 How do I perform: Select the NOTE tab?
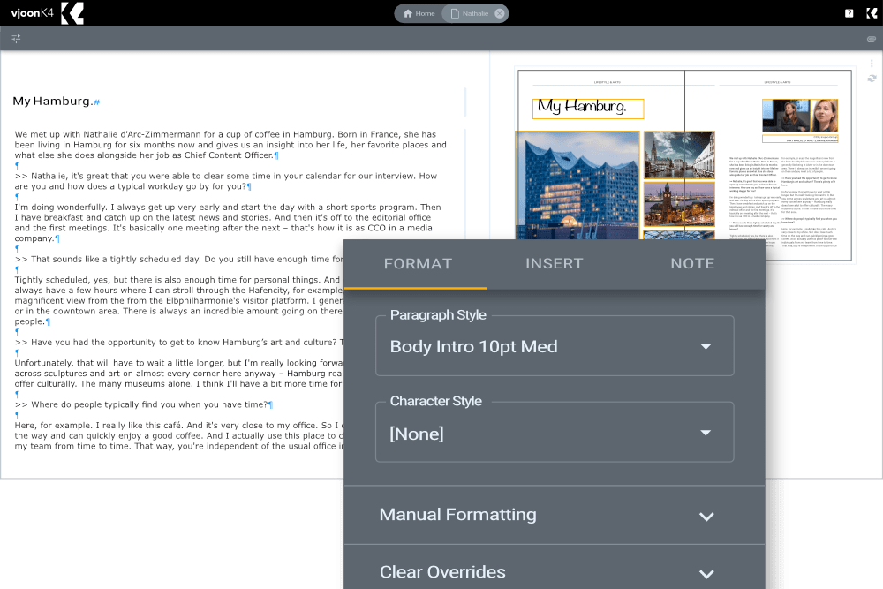692,263
